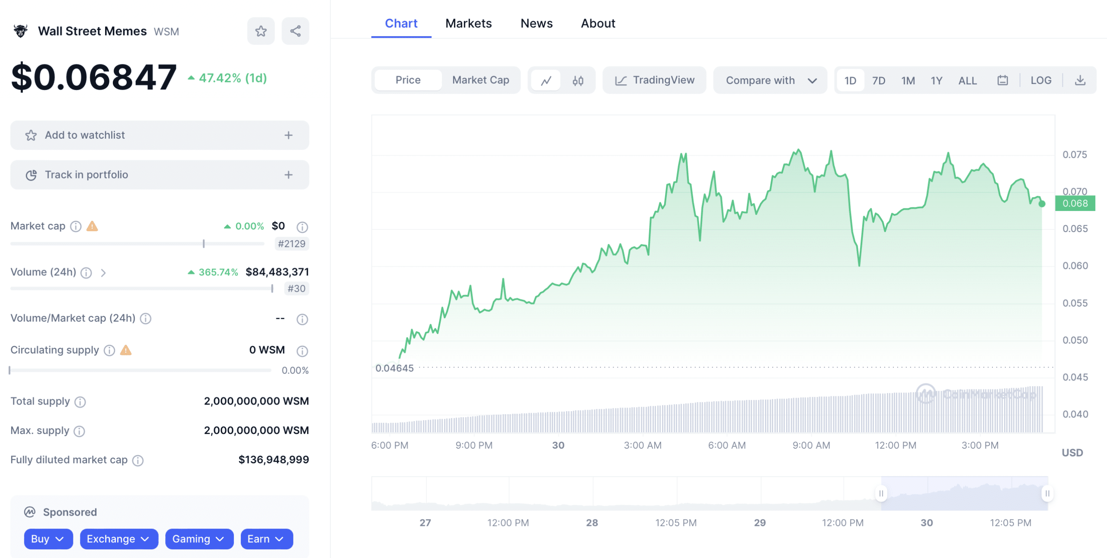Click Volume/Market cap (24h) label info icon

[x=146, y=319]
